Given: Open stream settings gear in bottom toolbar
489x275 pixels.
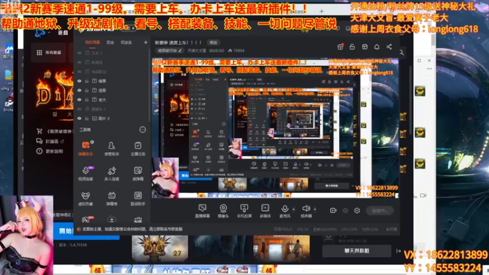Looking at the screenshot, I should (357, 210).
